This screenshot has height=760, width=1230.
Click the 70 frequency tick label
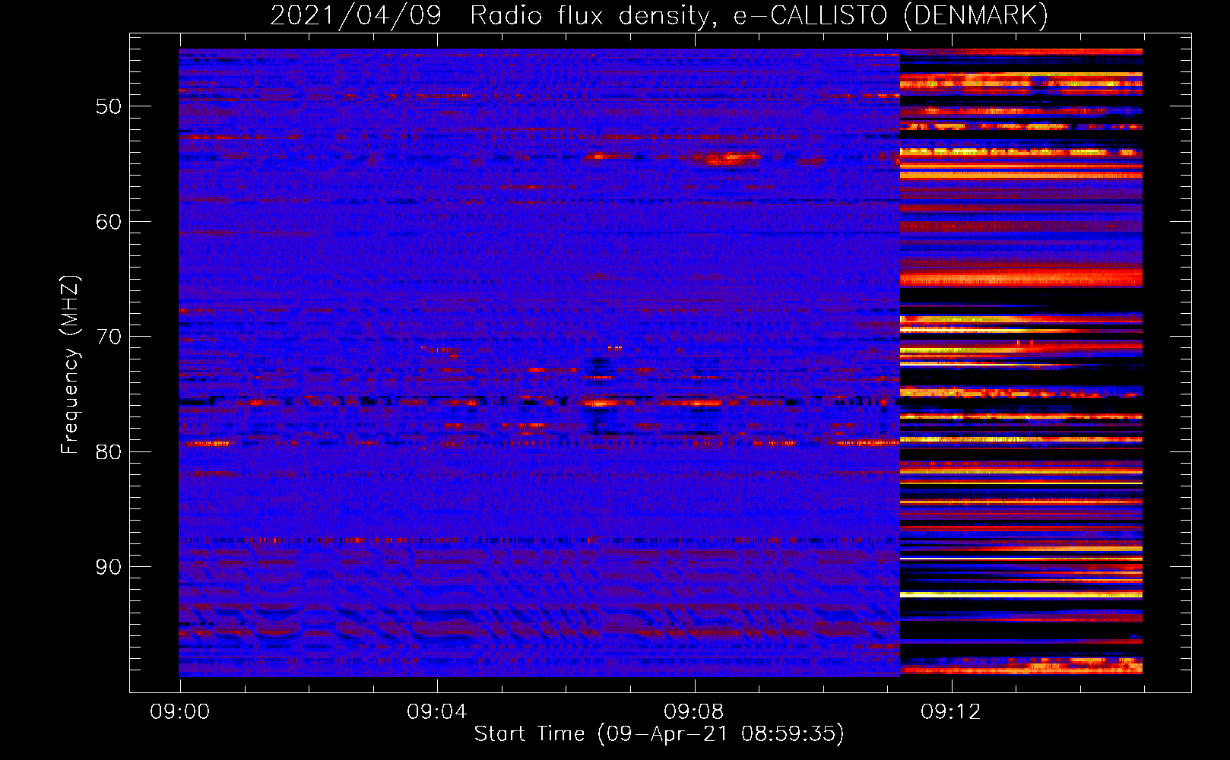(x=109, y=337)
